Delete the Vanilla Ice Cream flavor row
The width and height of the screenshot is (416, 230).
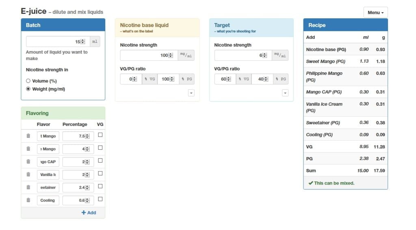tap(28, 174)
